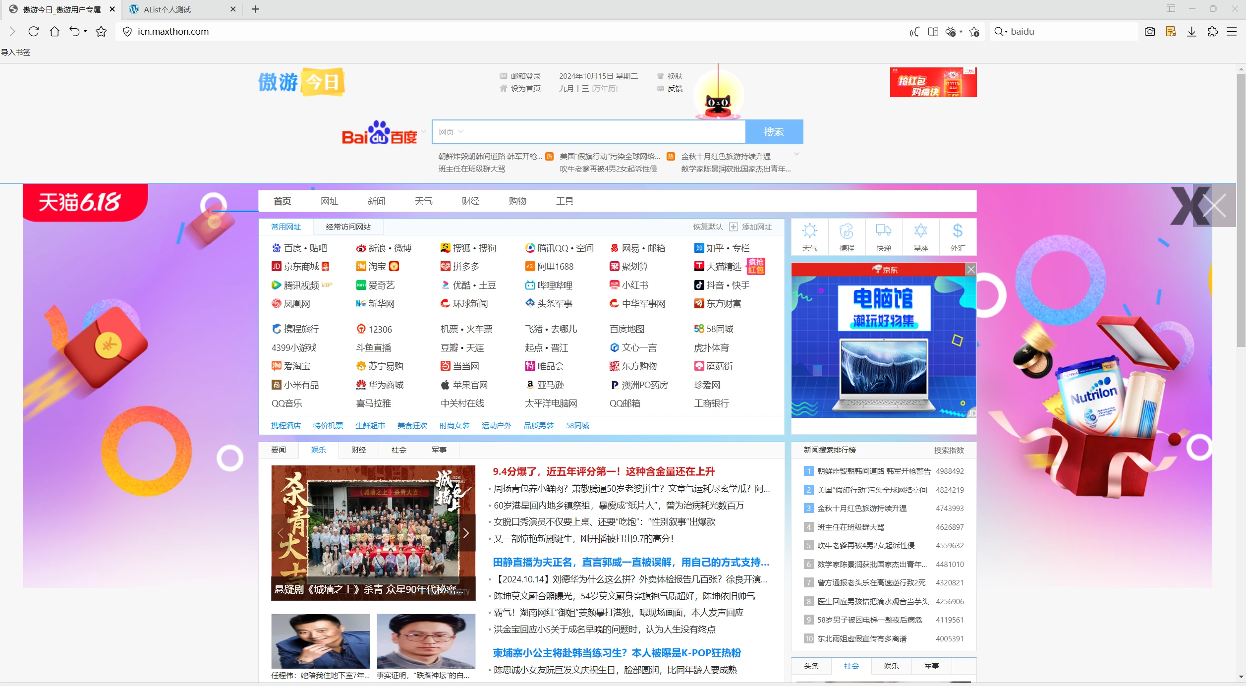
Task: Close the 傲游今日 tab
Action: coord(113,9)
